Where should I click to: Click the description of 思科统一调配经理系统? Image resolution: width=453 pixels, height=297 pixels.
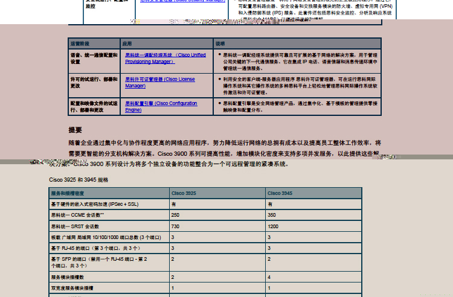pos(300,62)
